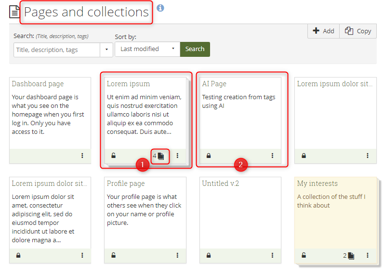Click the lock icon on Dashboard page card
This screenshot has width=384, height=275.
tap(18, 156)
